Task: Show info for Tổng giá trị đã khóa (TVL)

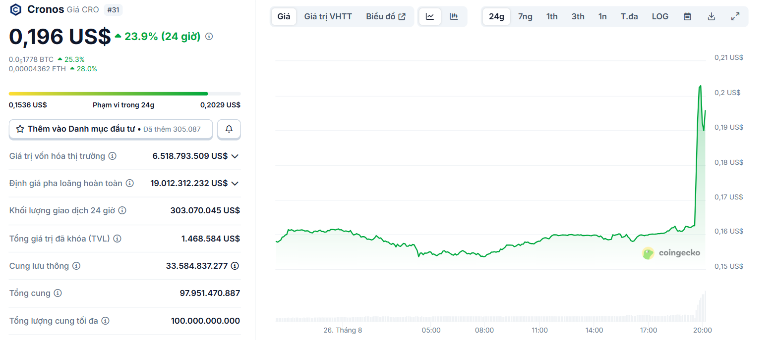Action: (117, 239)
